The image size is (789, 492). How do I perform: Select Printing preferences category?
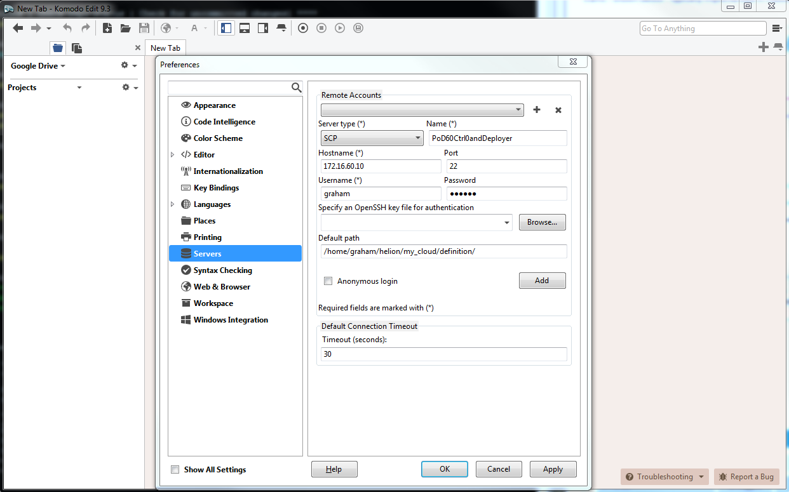207,237
